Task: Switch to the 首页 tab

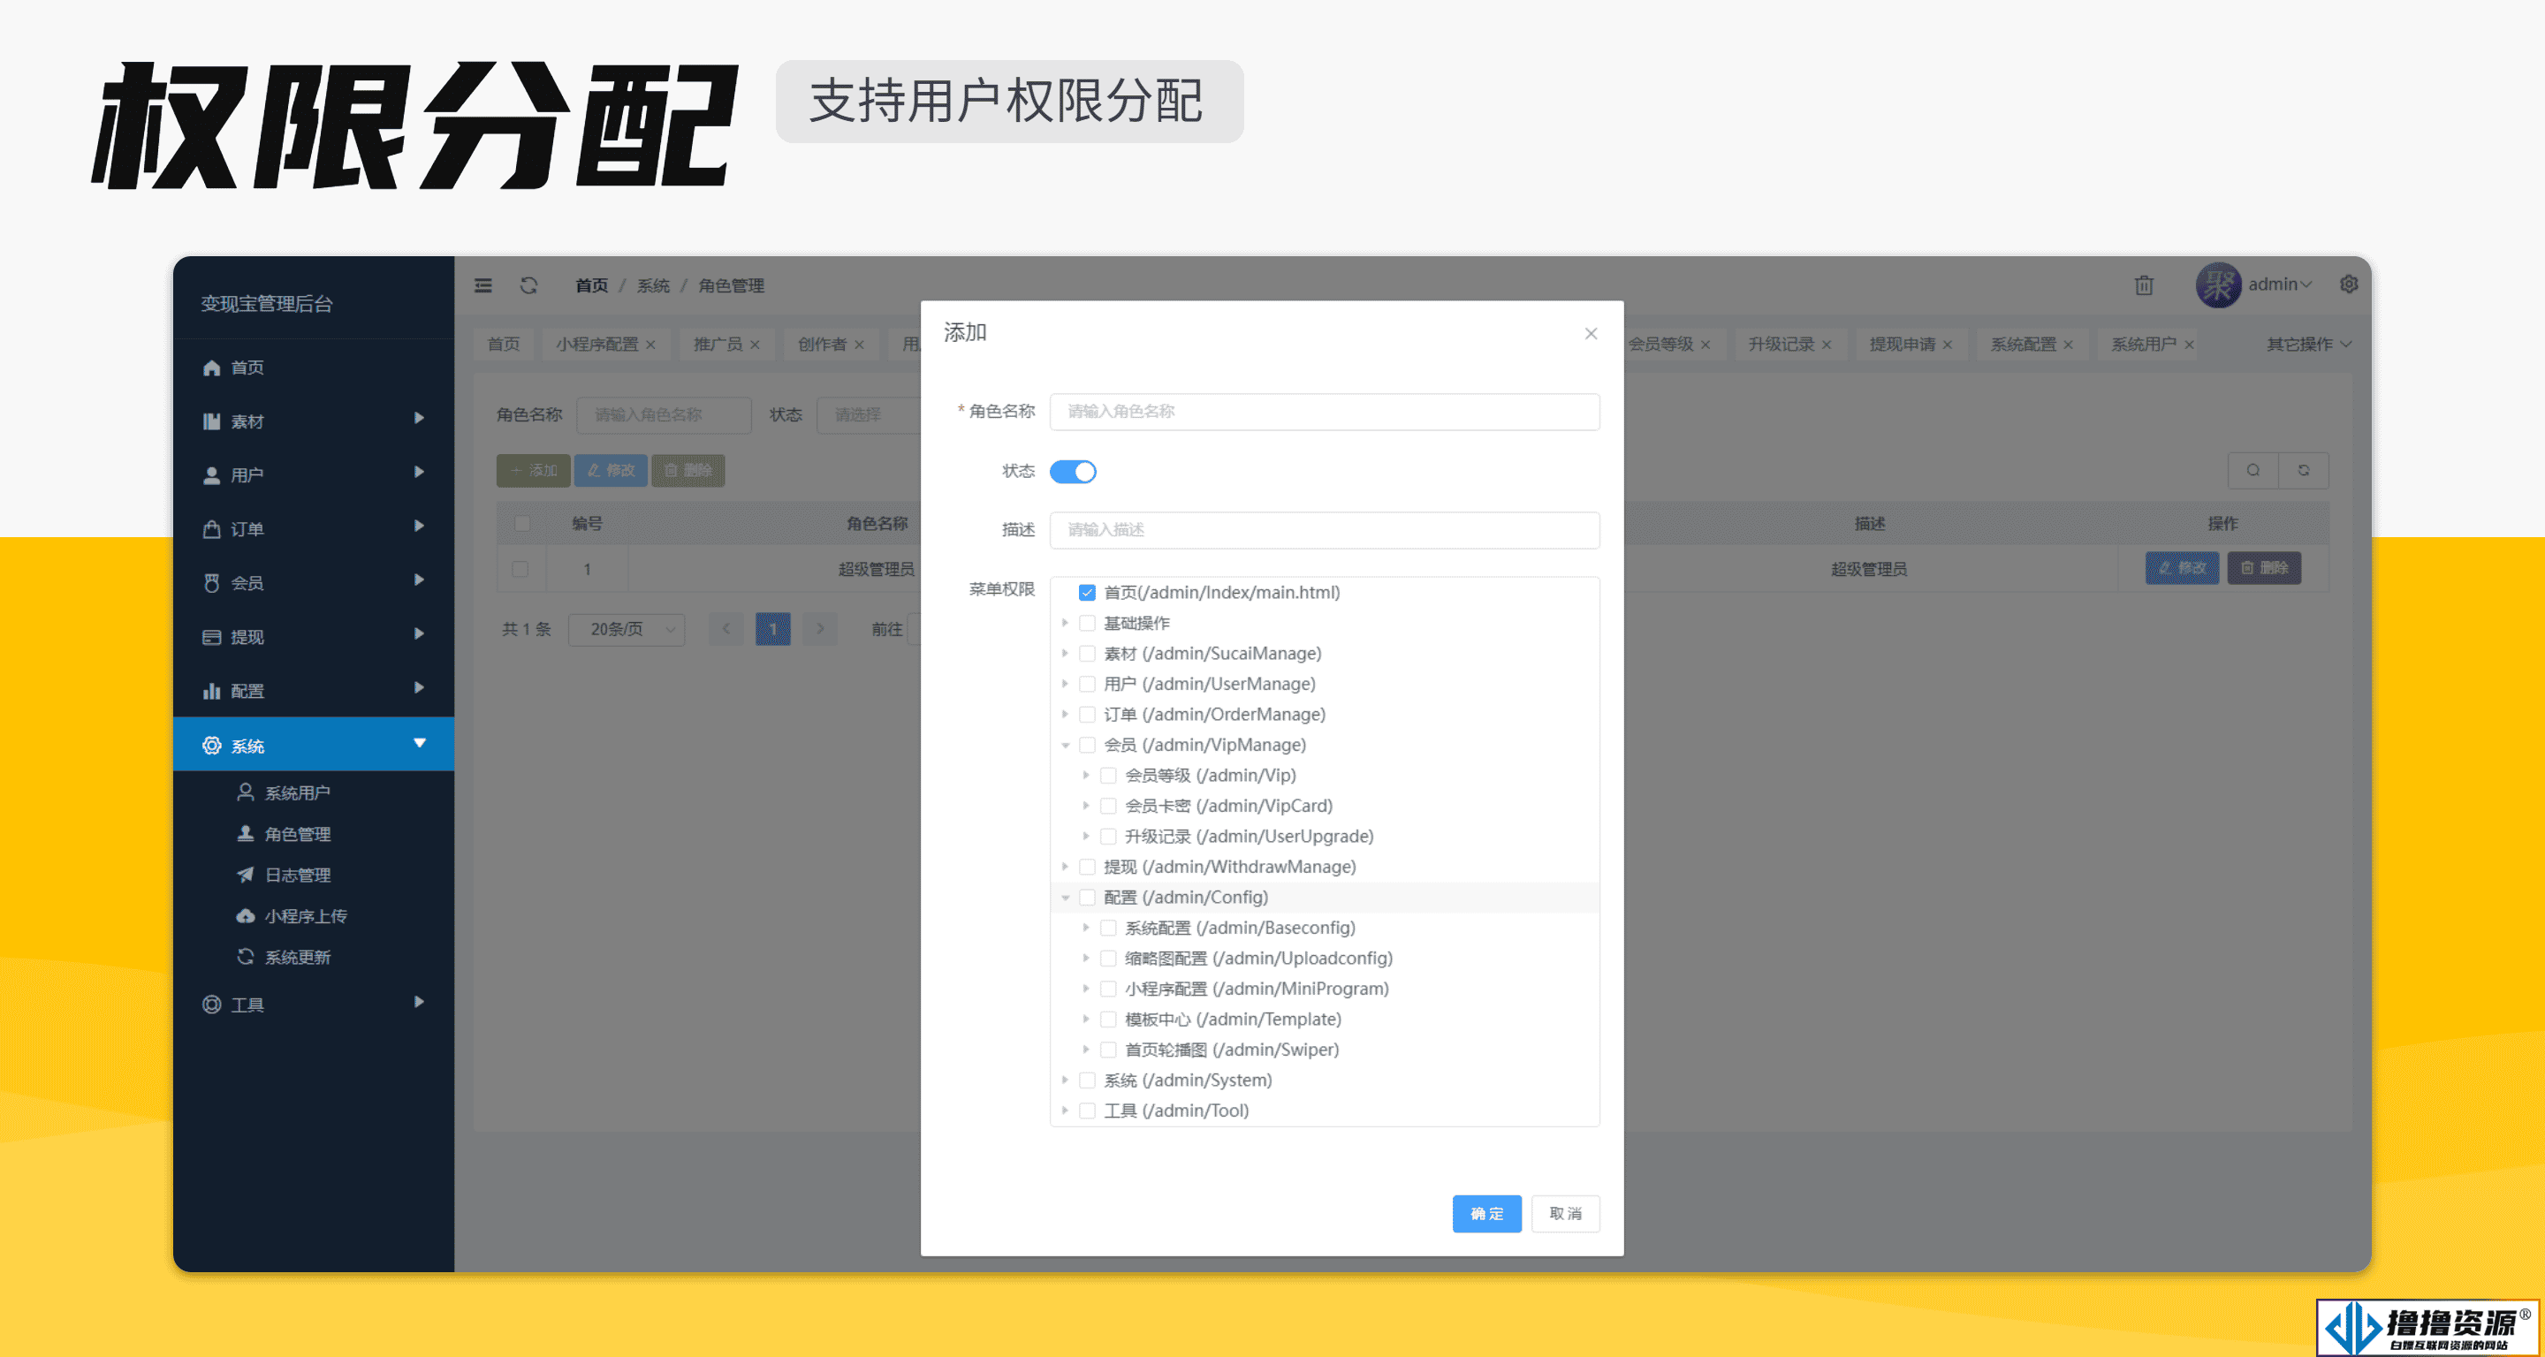Action: (504, 344)
